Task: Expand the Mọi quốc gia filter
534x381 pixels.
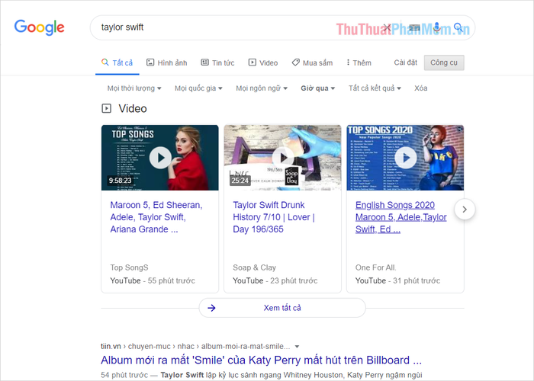Action: pyautogui.click(x=198, y=88)
